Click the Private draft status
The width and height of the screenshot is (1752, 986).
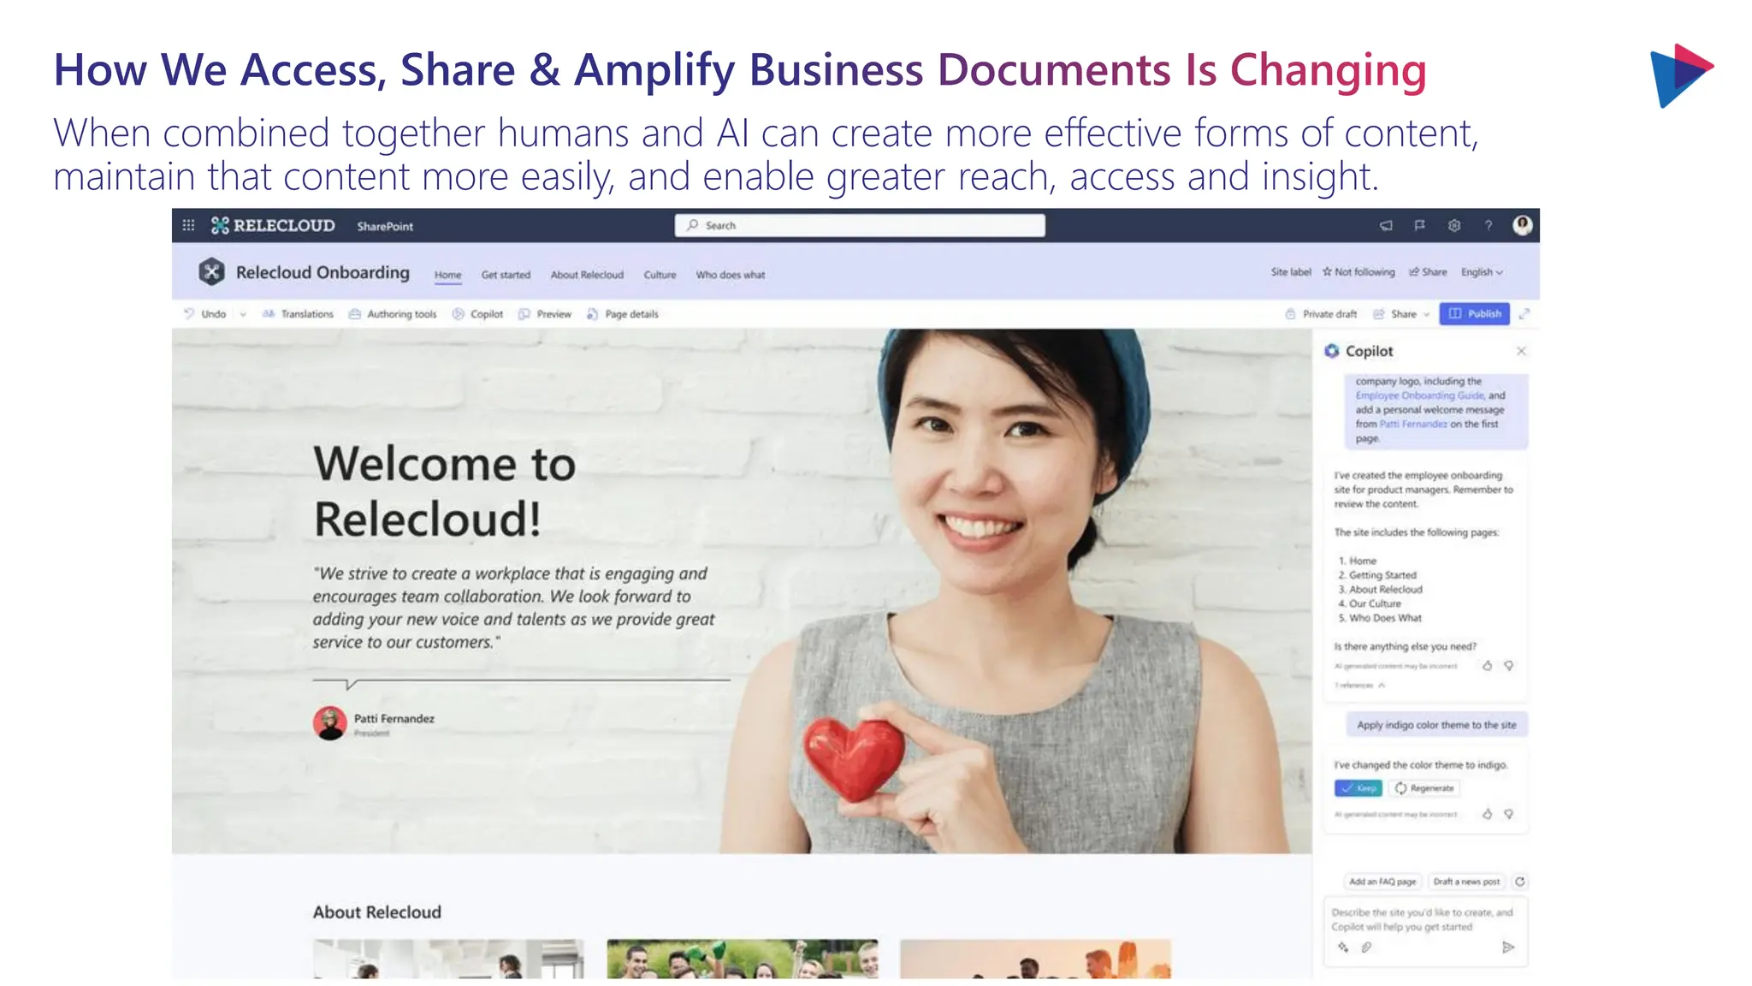click(1321, 314)
